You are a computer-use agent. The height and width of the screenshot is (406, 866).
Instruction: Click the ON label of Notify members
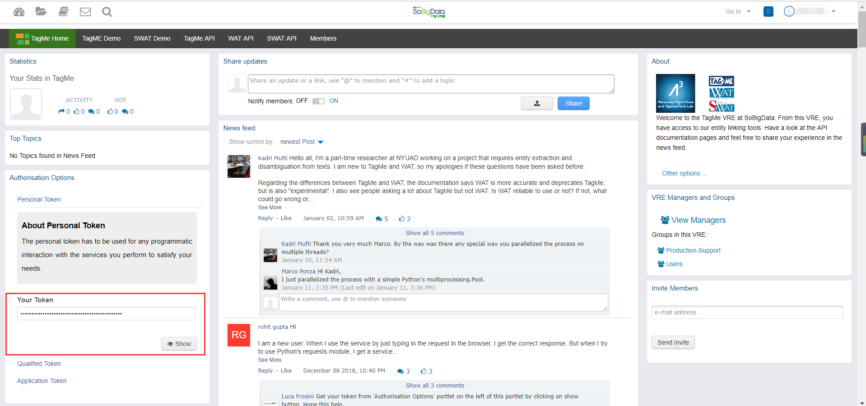(334, 101)
